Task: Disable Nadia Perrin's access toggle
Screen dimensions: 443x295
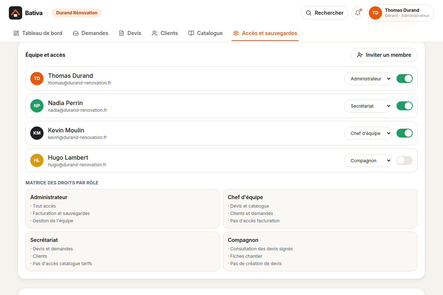Action: (405, 106)
